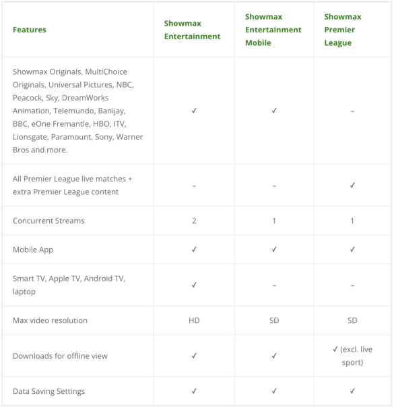Select the Showmax Entertainment Mobile header
This screenshot has width=394, height=408.
click(273, 30)
